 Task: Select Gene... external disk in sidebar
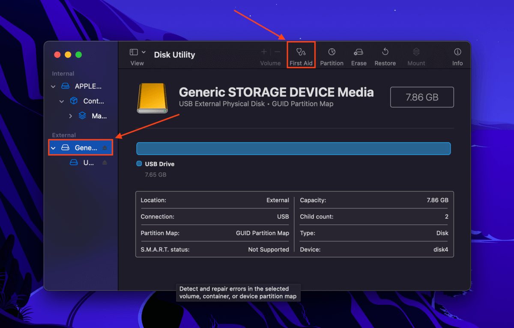point(81,148)
